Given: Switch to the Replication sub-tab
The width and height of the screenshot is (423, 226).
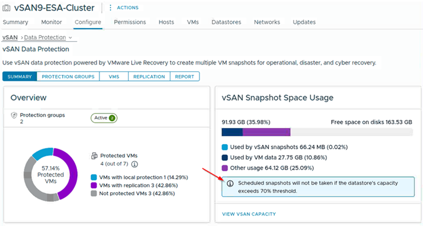Looking at the screenshot, I should (x=149, y=76).
